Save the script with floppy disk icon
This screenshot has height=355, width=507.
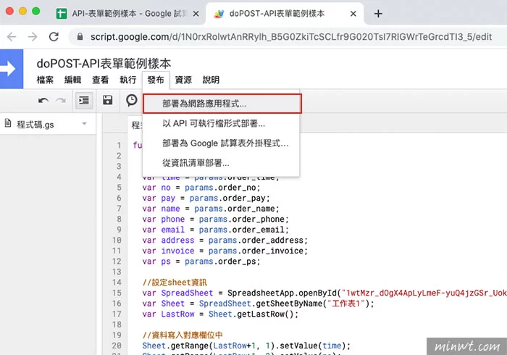click(108, 100)
